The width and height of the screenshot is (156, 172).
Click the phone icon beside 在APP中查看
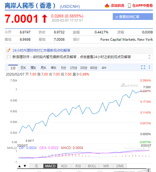coord(129,6)
